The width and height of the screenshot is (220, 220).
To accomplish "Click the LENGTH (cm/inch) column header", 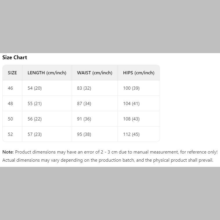I will pyautogui.click(x=47, y=73).
